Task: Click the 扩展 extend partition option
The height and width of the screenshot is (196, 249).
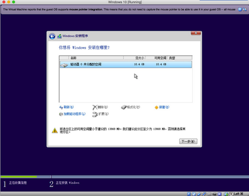Action: 101,114
